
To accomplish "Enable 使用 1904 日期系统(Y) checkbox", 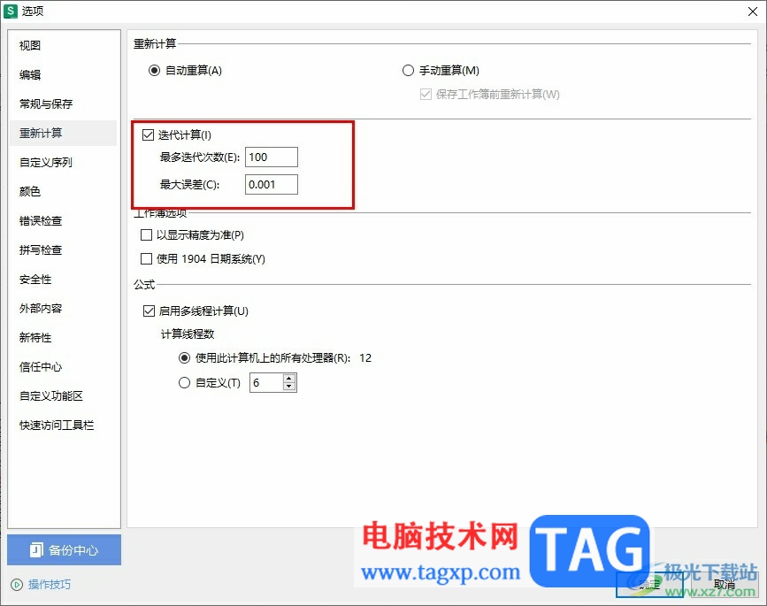I will [146, 258].
